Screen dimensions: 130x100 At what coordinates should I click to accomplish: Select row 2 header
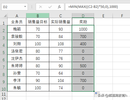(x=4, y=29)
